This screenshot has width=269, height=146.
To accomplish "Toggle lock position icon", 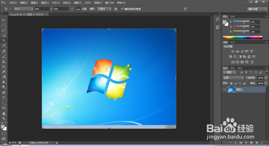I will tap(240, 83).
